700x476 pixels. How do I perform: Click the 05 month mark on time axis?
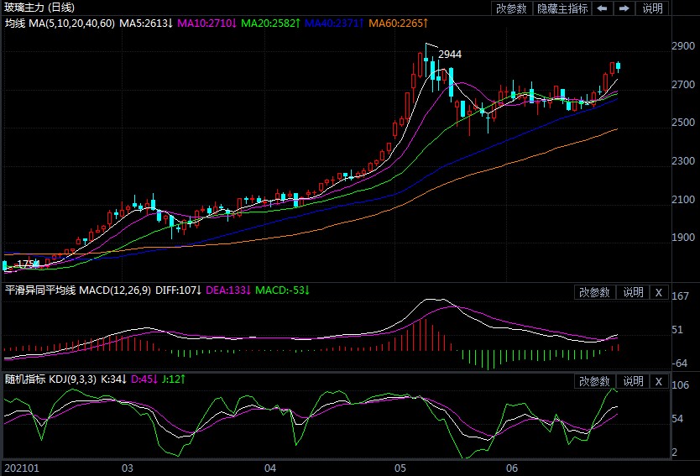click(400, 468)
